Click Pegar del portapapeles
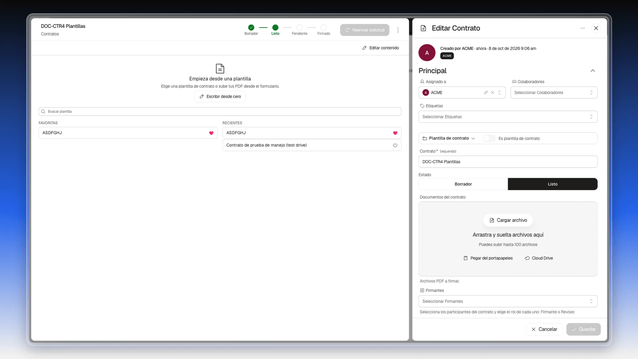 (488, 258)
